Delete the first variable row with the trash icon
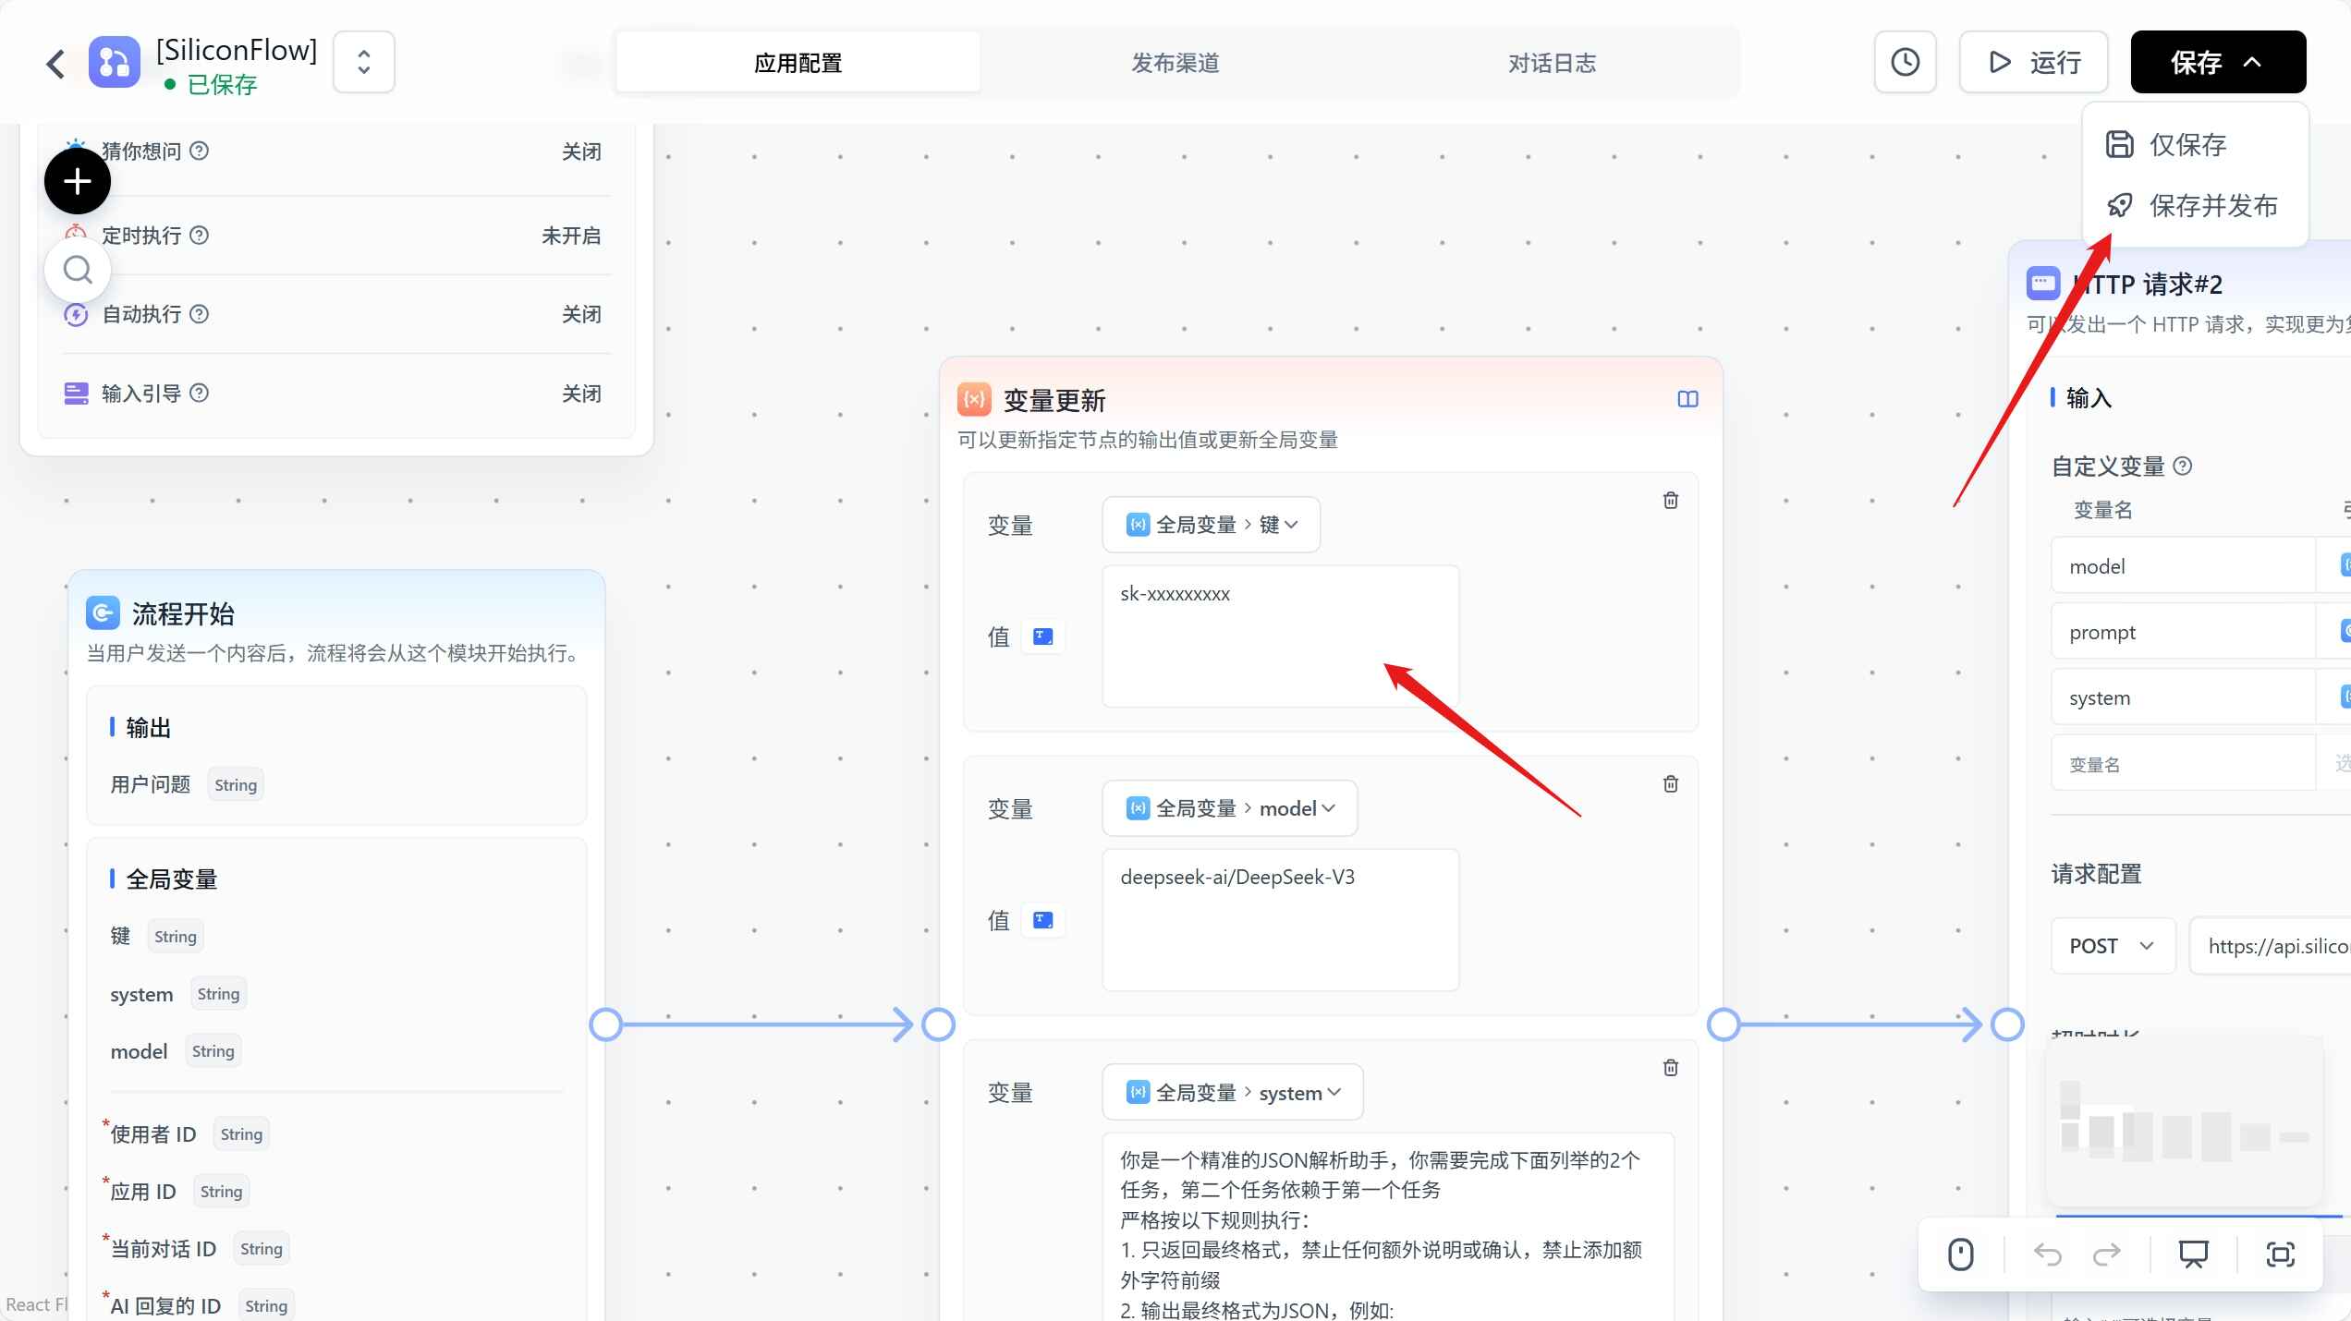Screen dimensions: 2351x1321 [1669, 500]
